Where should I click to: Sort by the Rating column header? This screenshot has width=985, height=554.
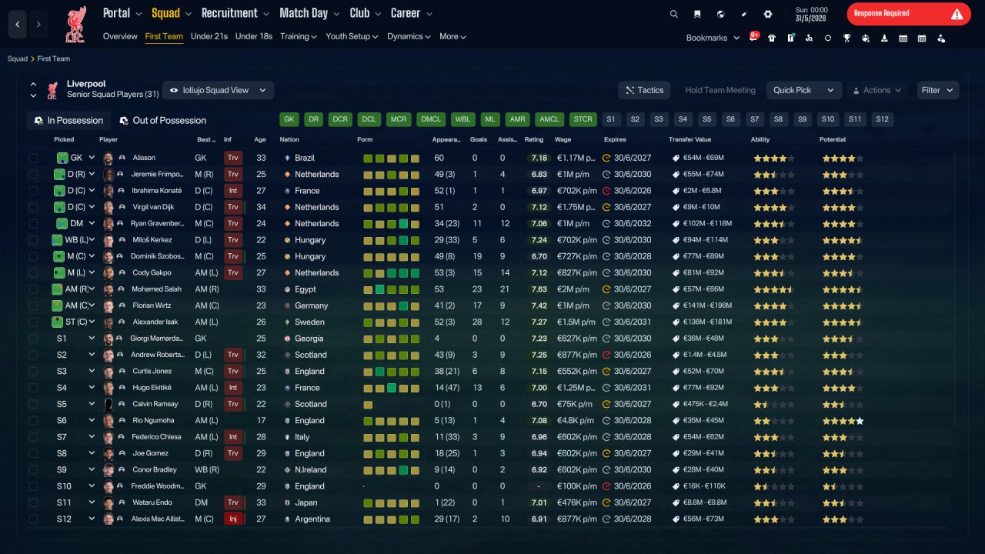pyautogui.click(x=533, y=140)
